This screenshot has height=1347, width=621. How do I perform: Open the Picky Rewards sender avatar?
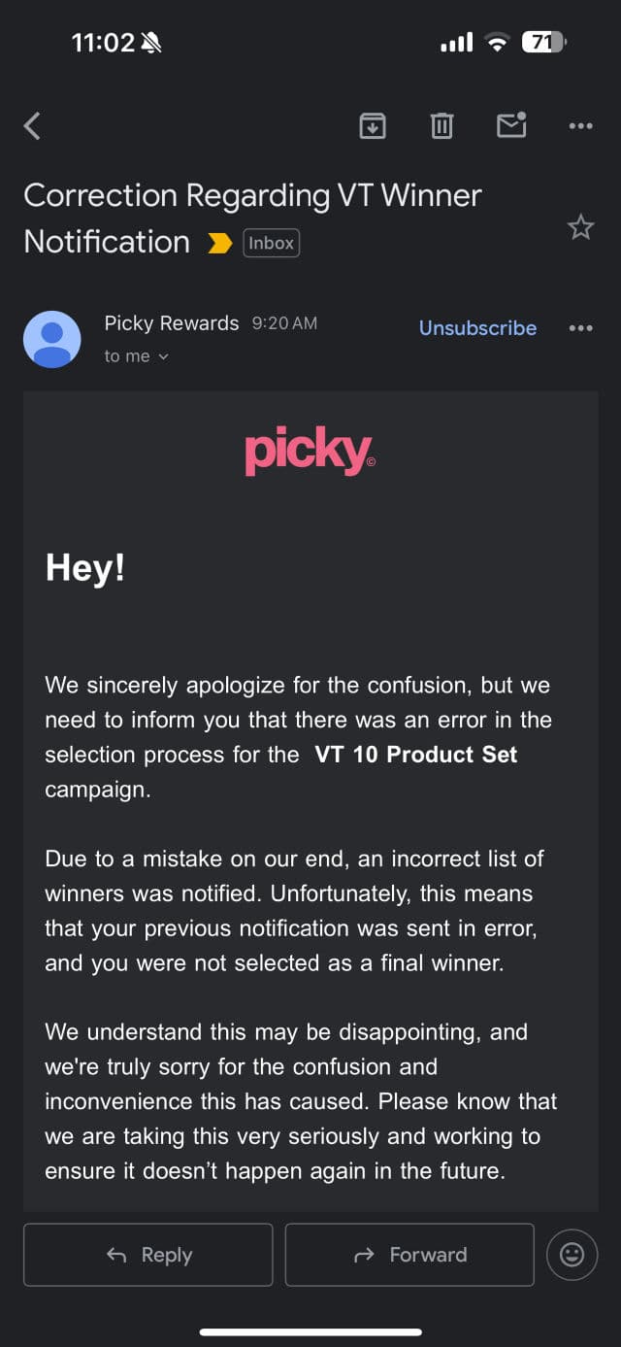click(x=51, y=339)
